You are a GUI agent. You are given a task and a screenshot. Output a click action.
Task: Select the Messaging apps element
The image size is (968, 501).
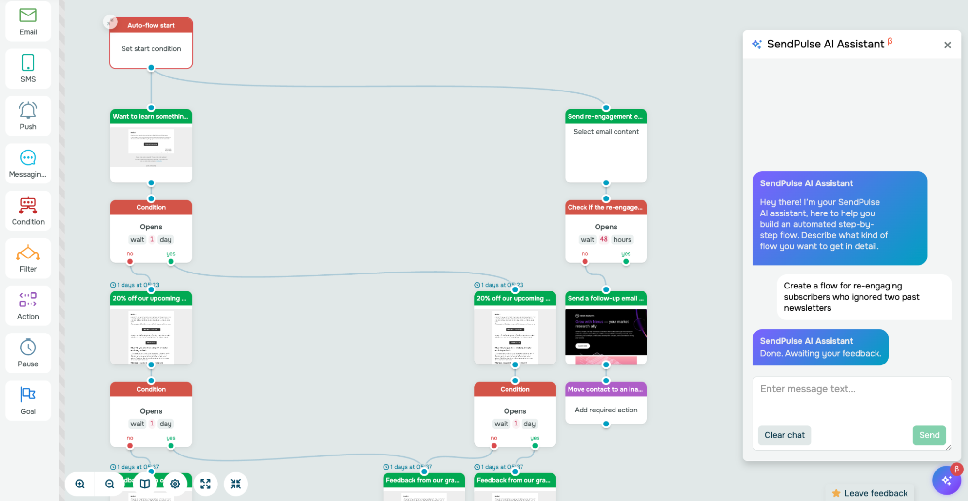[x=28, y=163]
